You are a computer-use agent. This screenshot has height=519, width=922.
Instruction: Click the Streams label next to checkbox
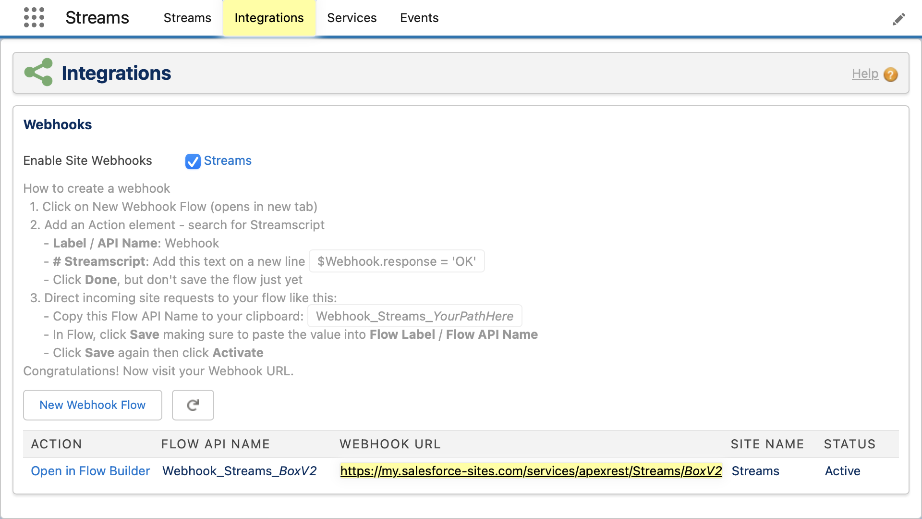[x=228, y=161]
